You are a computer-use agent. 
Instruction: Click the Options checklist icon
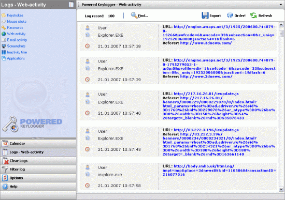click(5, 178)
